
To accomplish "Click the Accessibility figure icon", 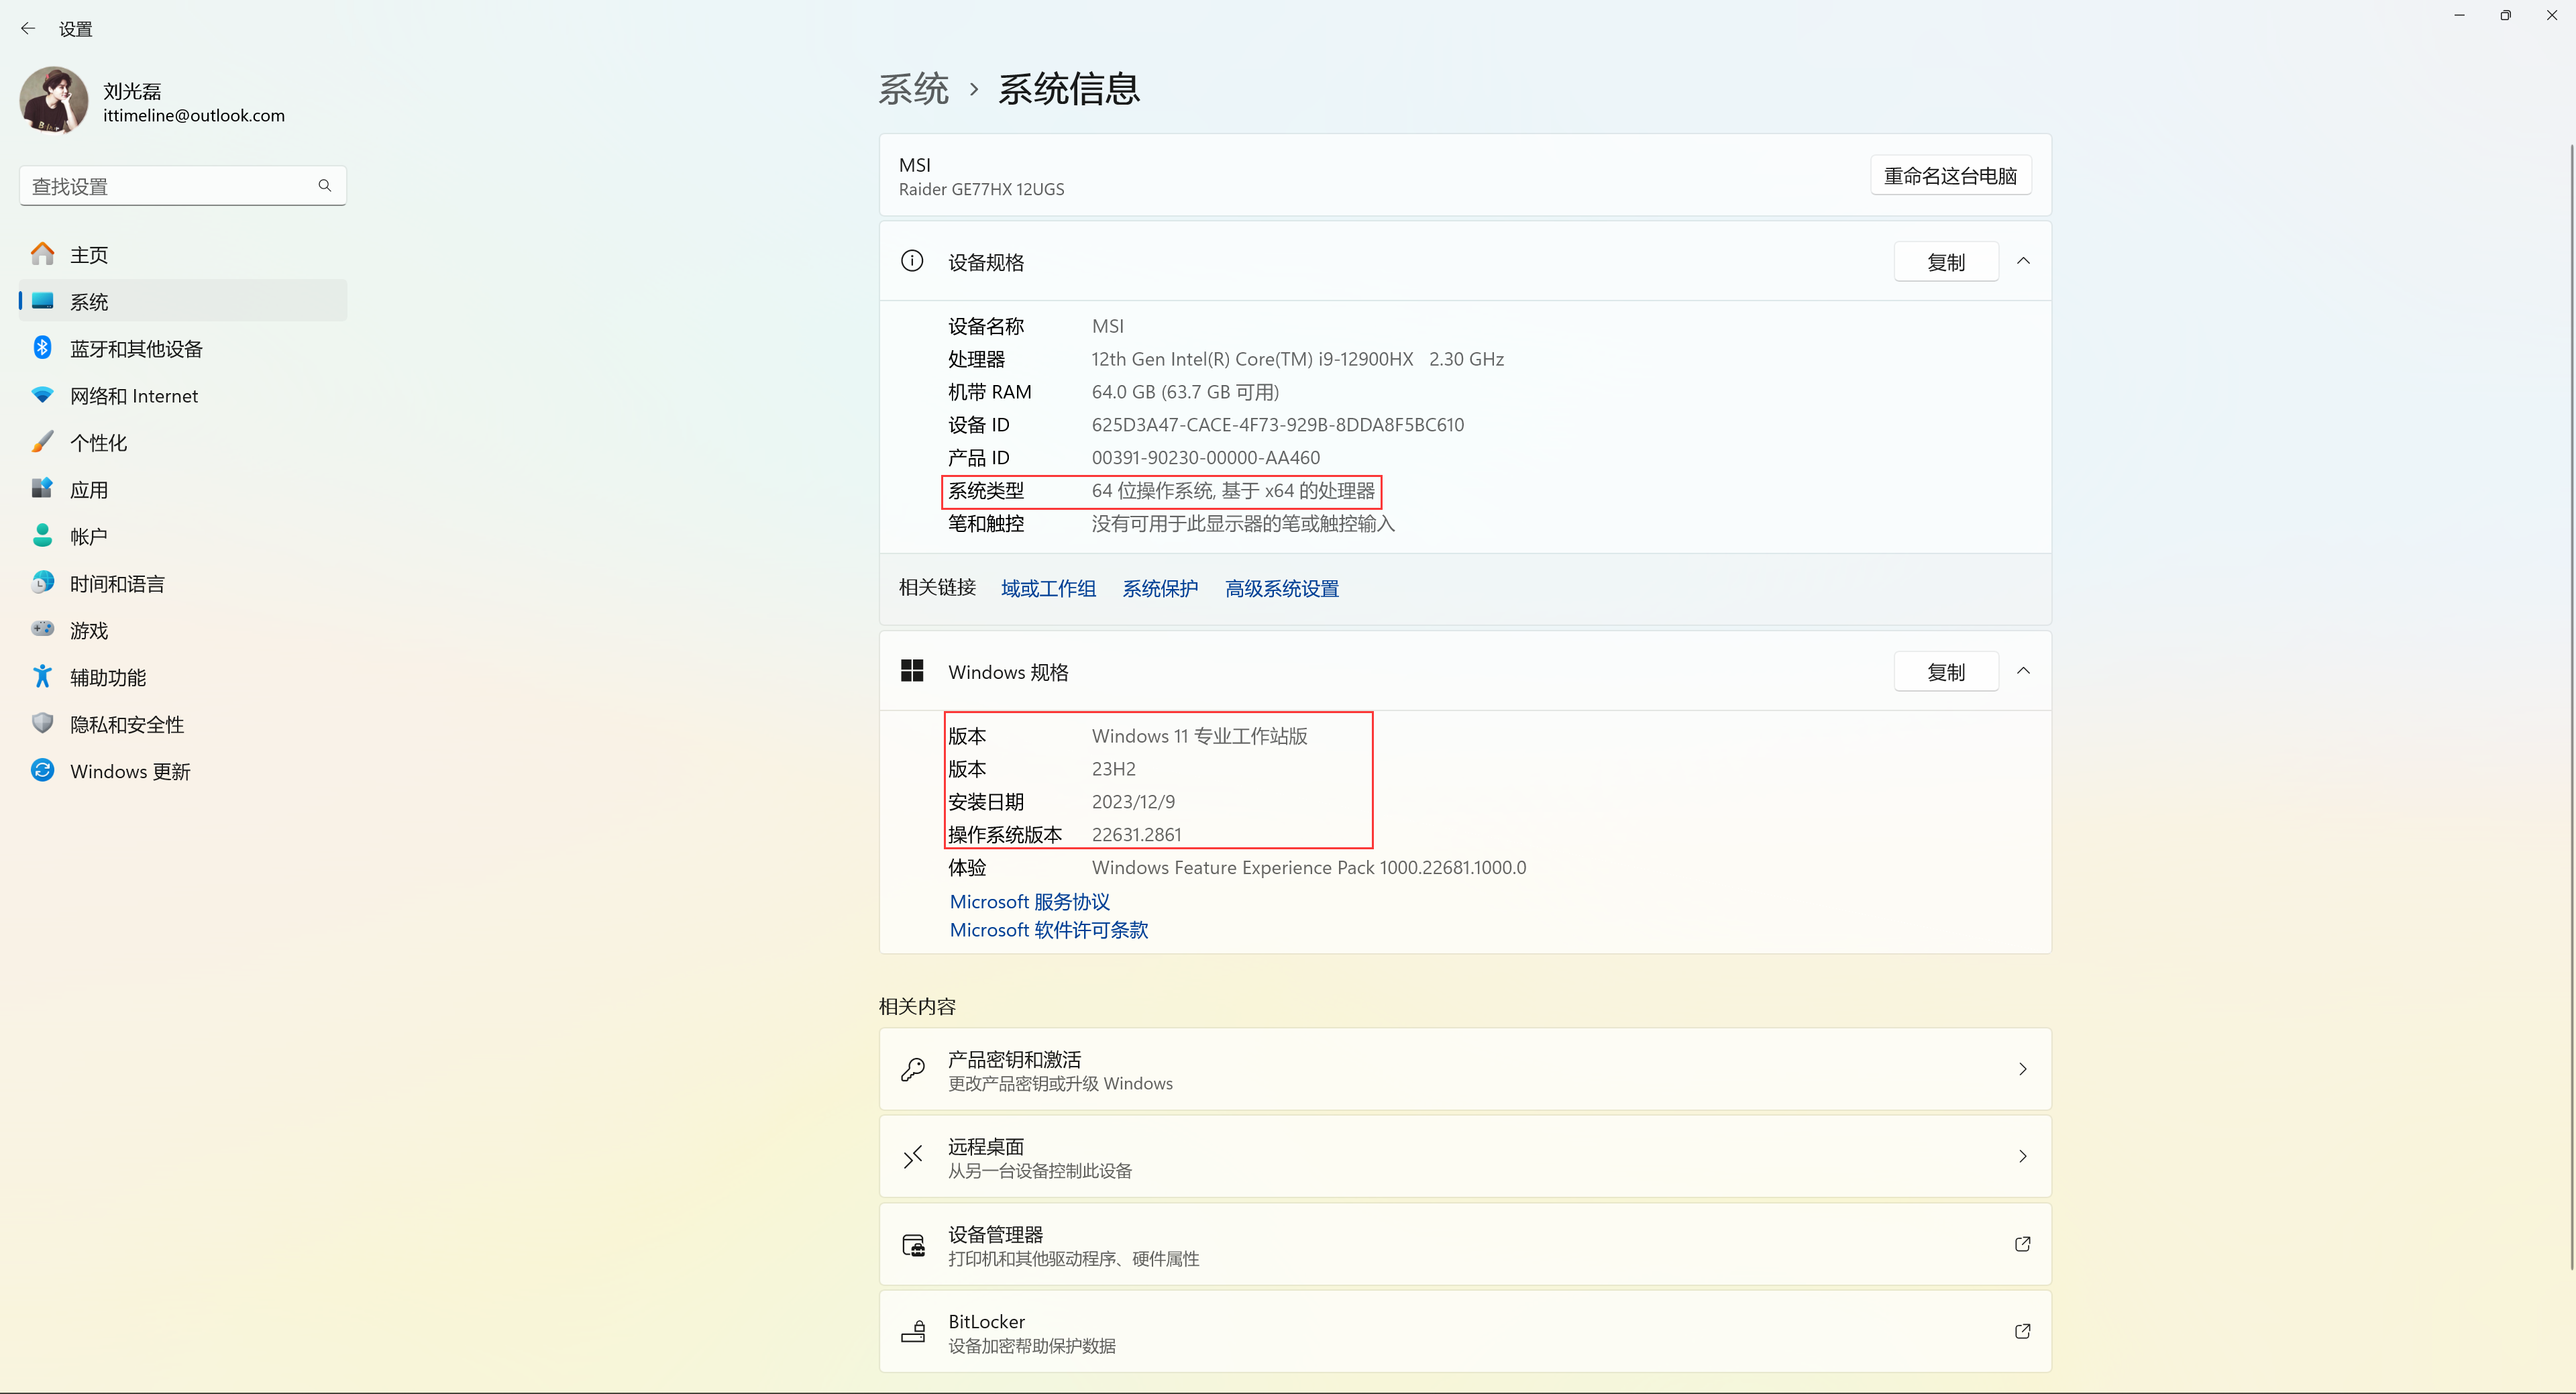I will pos(42,676).
